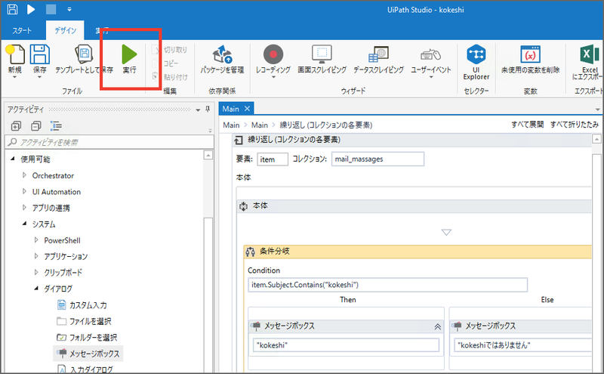The width and height of the screenshot is (604, 374).
Task: Start 画面スクレイピング wizard
Action: pos(322,54)
